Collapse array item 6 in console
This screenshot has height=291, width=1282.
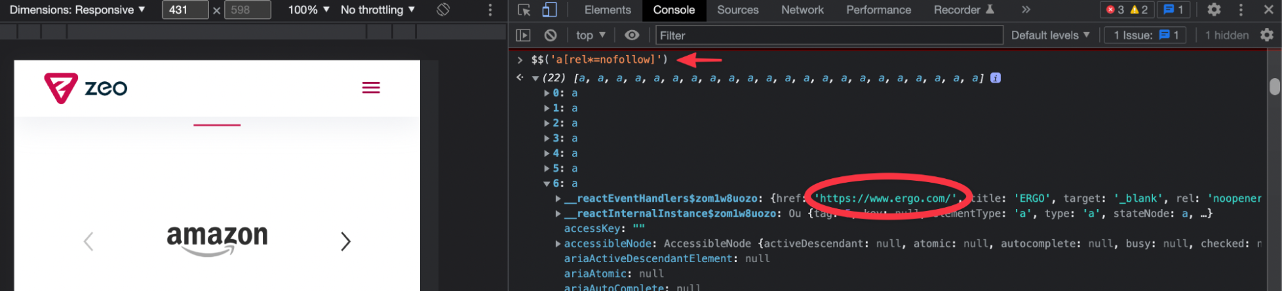[x=547, y=183]
